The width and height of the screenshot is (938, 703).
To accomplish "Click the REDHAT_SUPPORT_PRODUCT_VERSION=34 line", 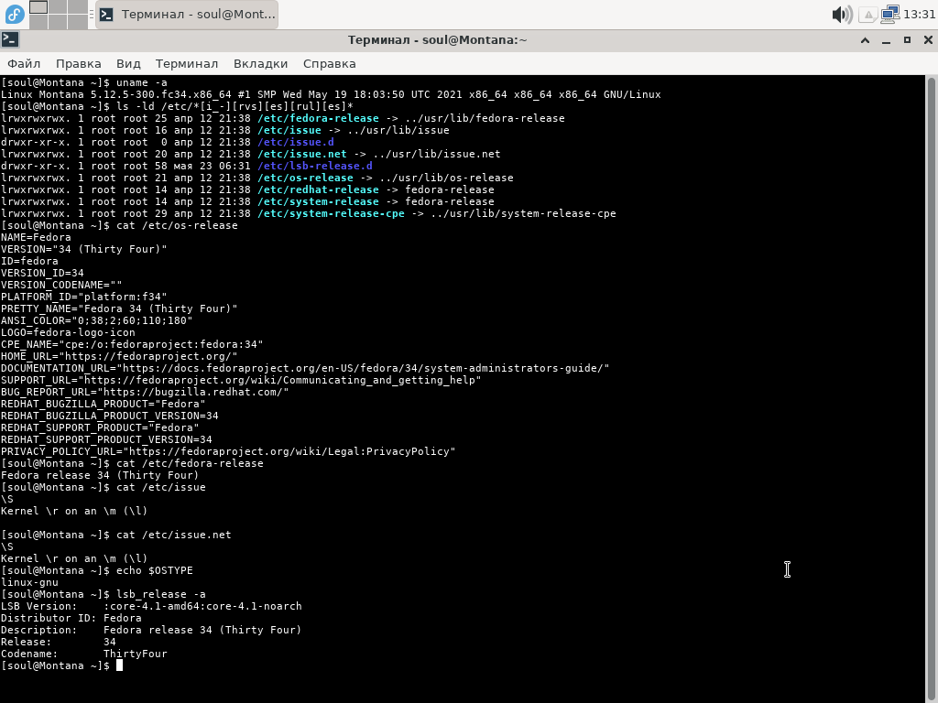I will pos(106,439).
